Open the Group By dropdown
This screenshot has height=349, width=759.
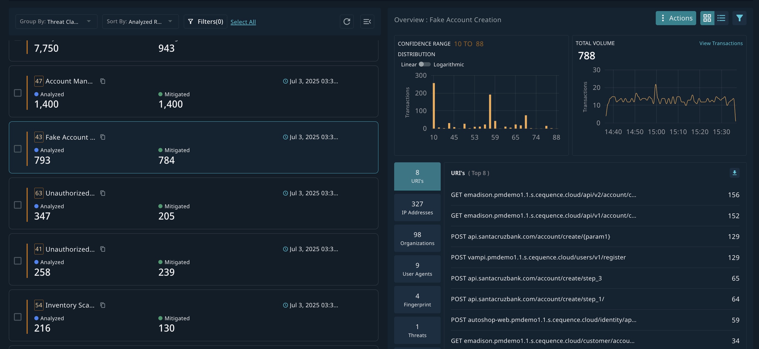56,22
